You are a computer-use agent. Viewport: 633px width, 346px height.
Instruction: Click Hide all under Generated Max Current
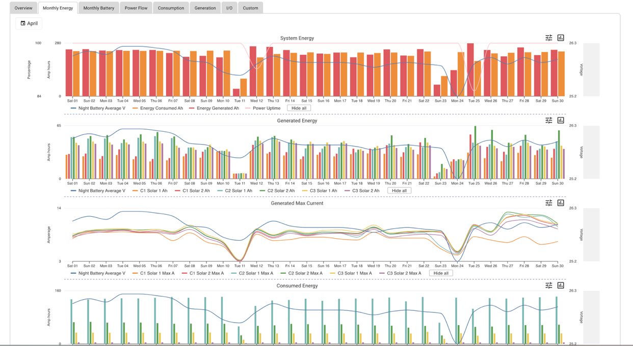click(441, 273)
